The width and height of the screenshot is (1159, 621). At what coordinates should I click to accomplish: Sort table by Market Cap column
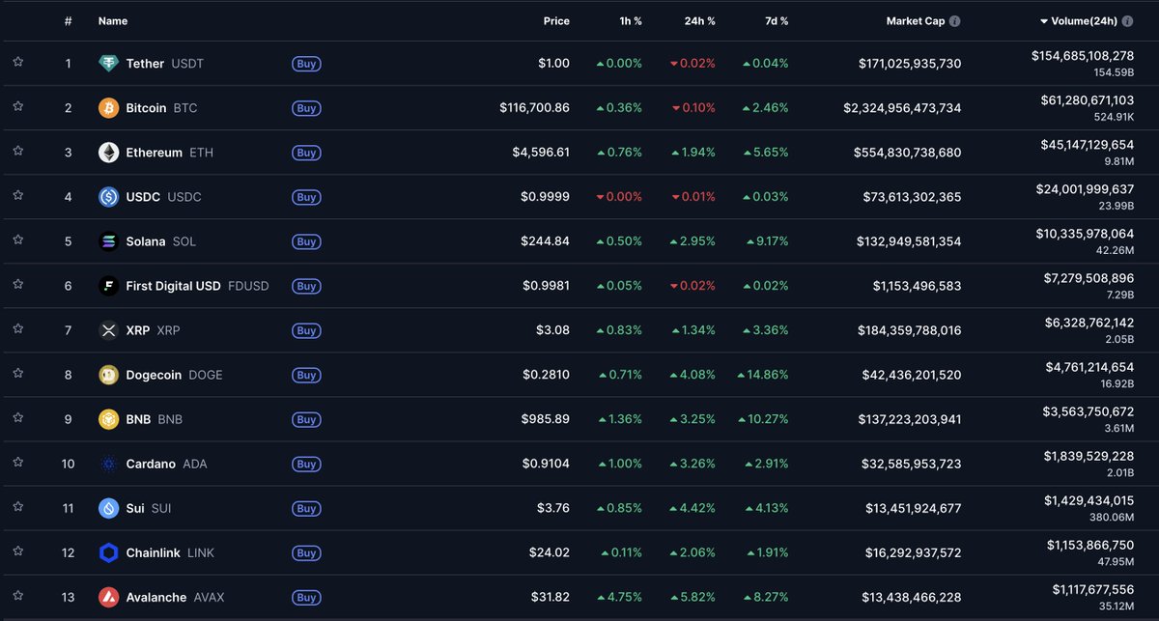916,21
